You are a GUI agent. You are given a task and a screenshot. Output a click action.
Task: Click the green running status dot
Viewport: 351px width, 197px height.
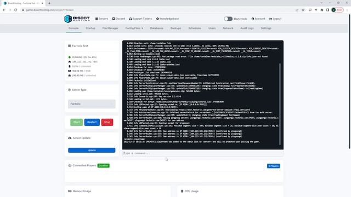pos(70,57)
